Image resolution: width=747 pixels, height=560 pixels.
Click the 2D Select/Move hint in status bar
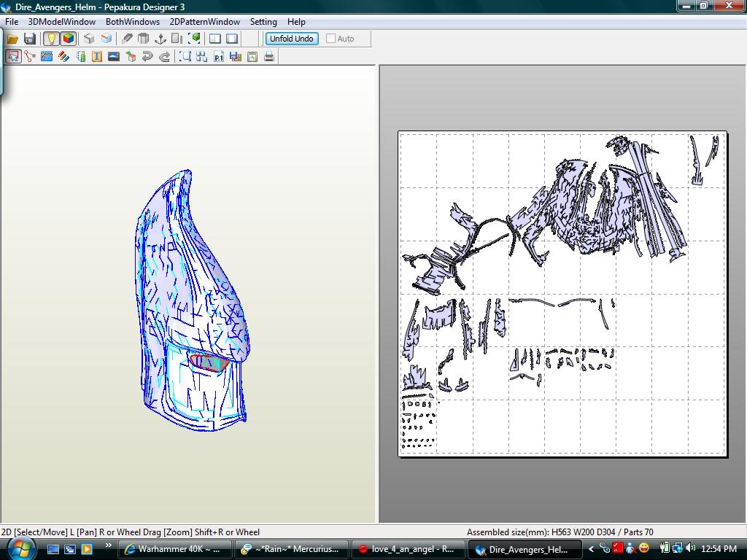click(131, 532)
